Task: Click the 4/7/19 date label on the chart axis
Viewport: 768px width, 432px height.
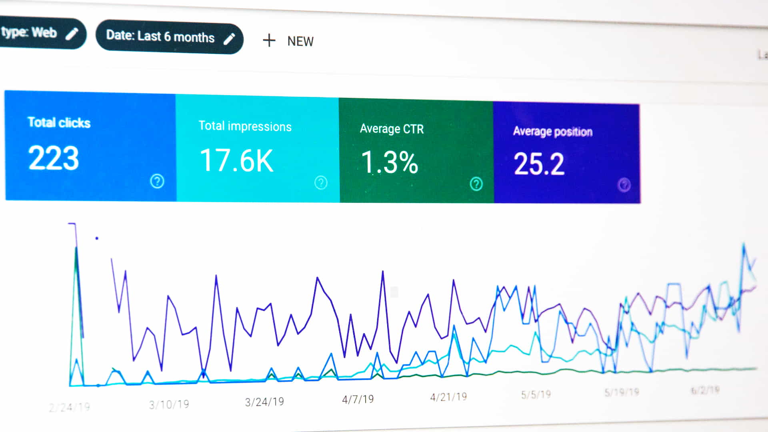Action: pos(358,398)
